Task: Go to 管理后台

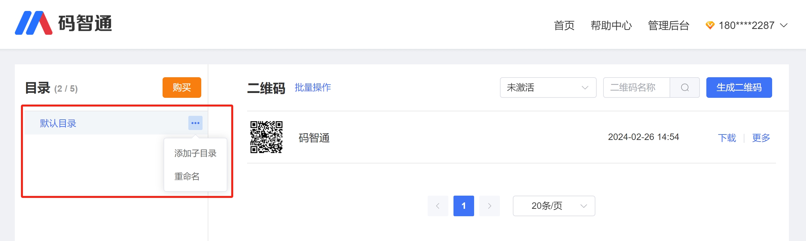Action: tap(669, 25)
